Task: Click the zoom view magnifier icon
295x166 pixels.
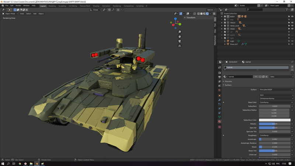Action: (x=180, y=32)
